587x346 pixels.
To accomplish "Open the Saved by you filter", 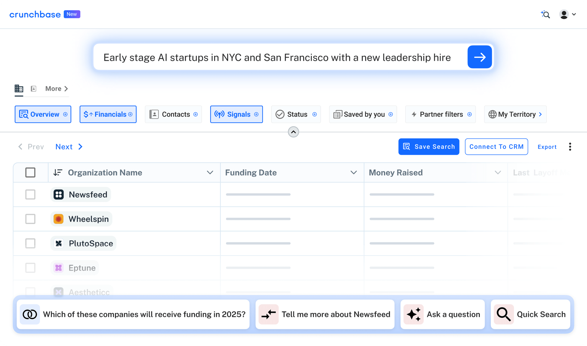I will (363, 114).
